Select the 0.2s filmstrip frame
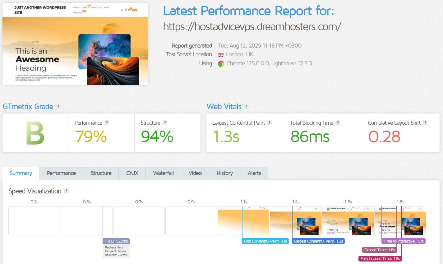 (34, 221)
